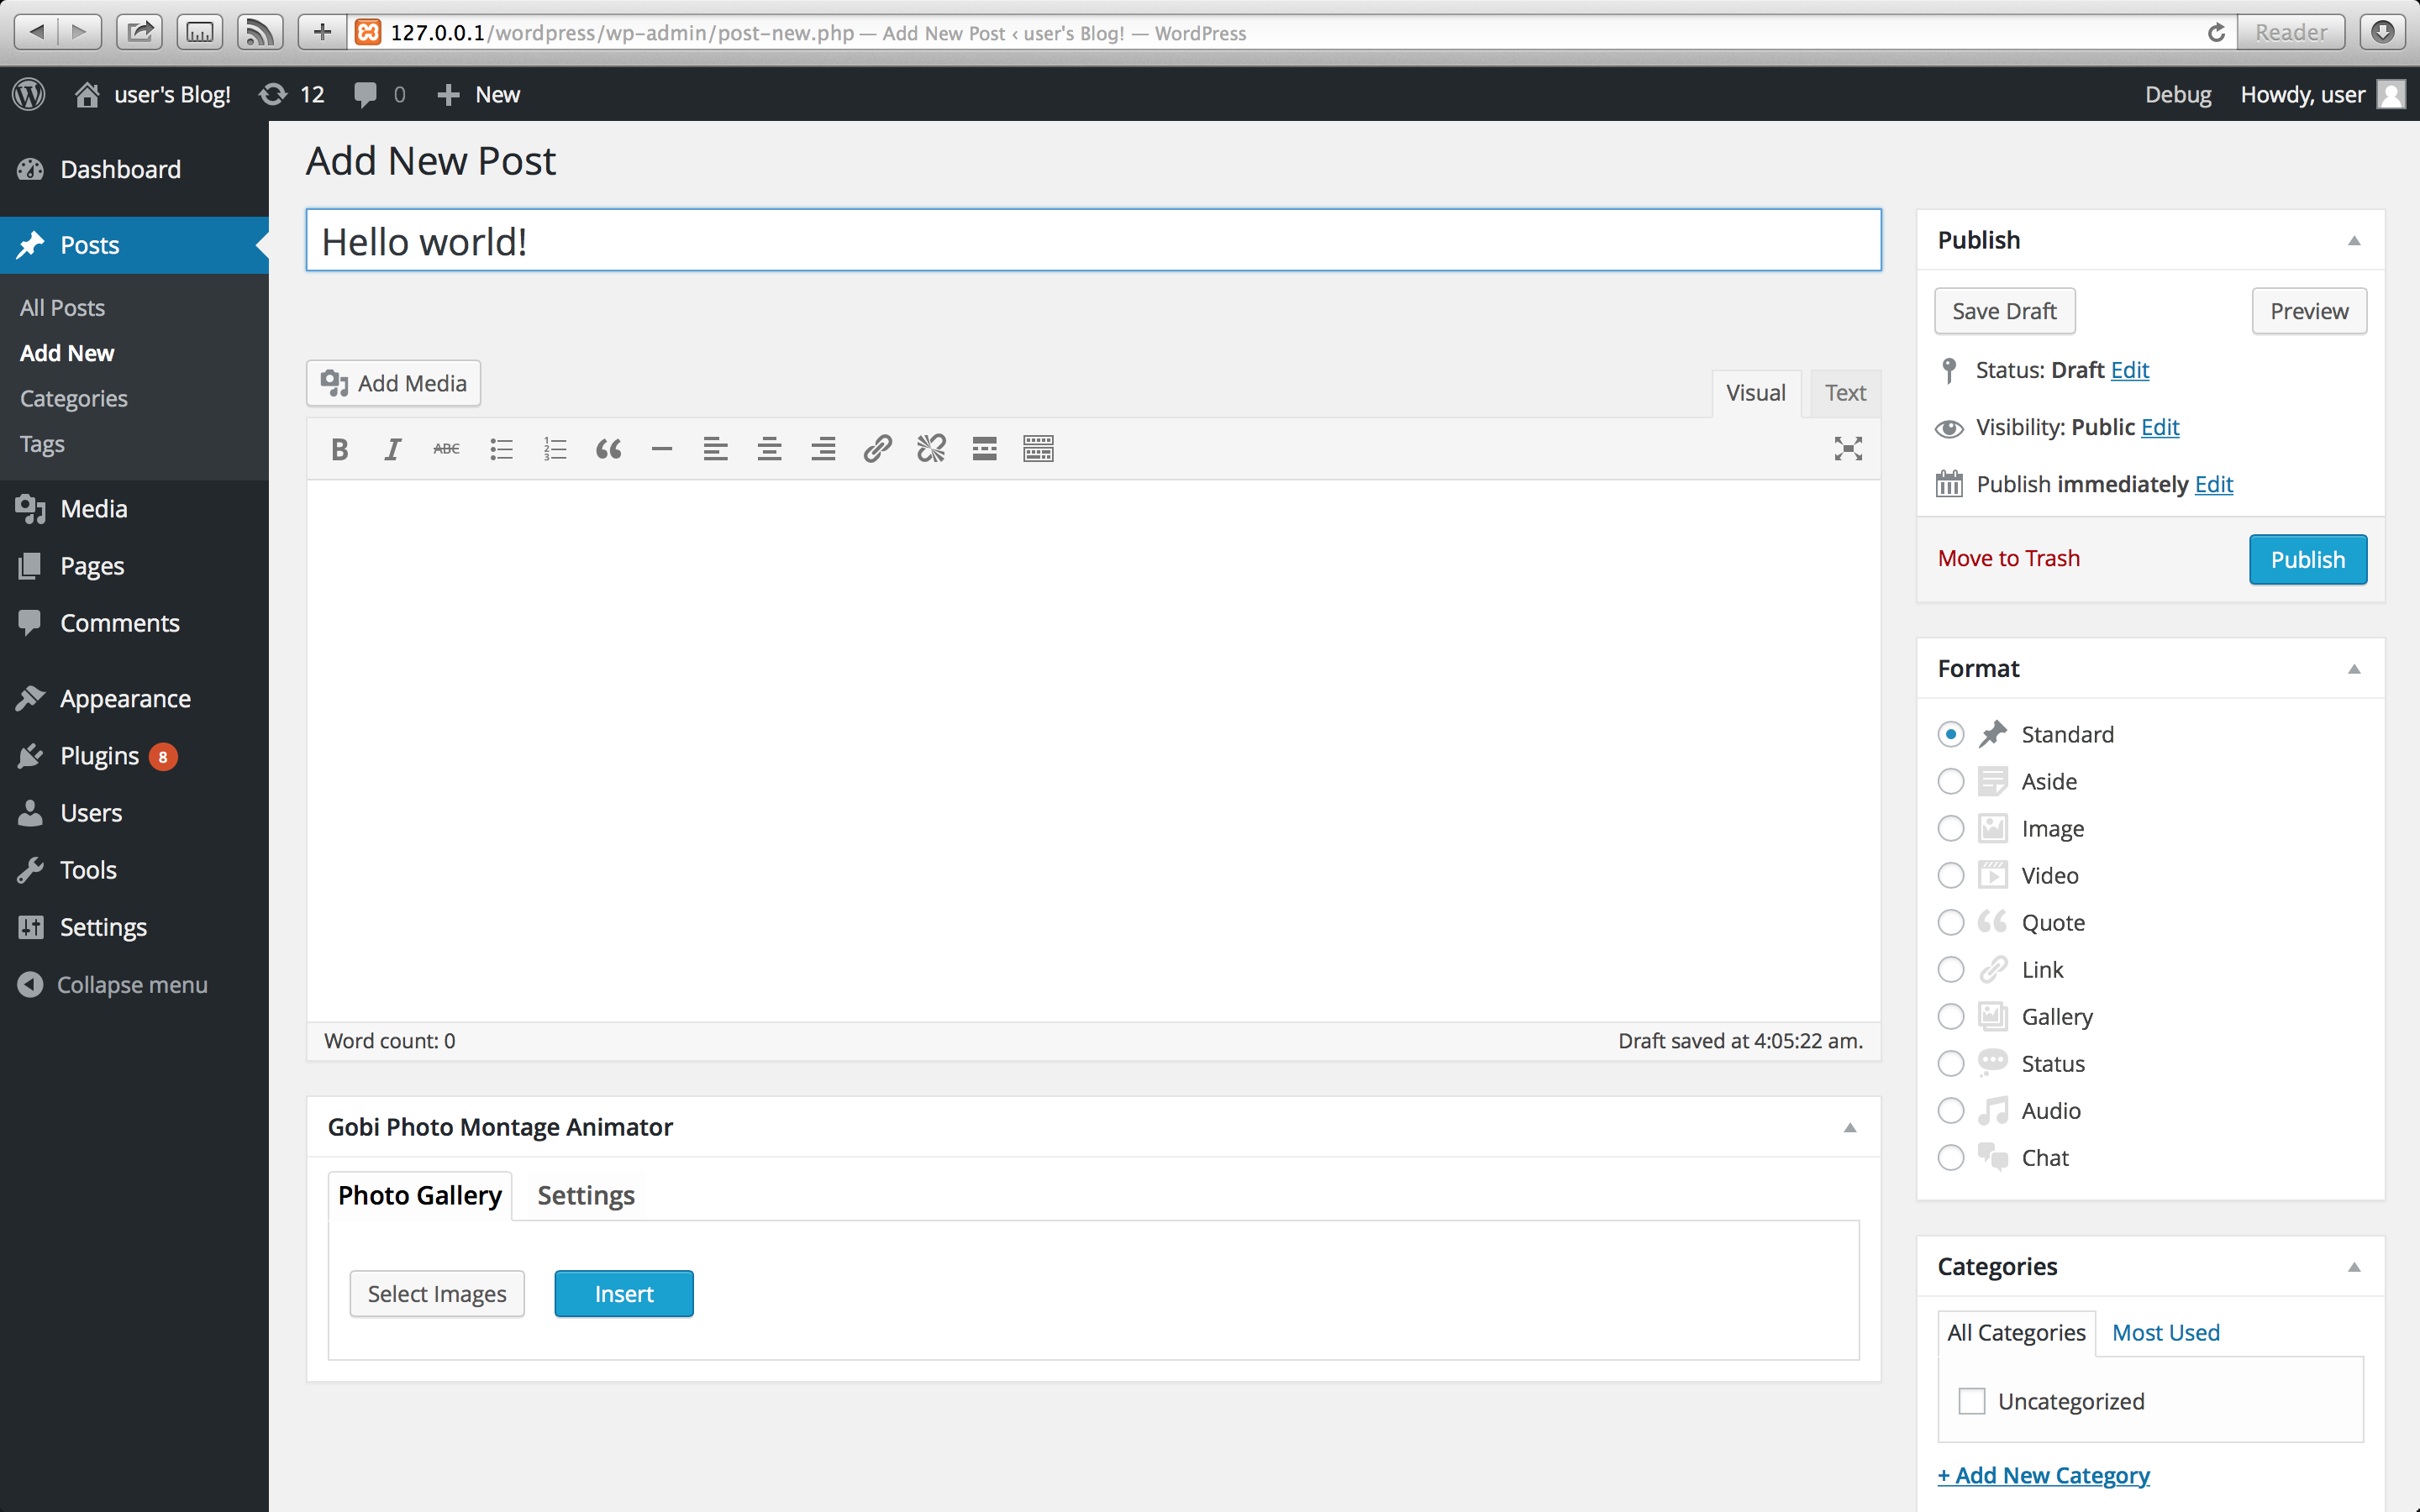Click the remove link icon
The height and width of the screenshot is (1512, 2420).
(931, 449)
